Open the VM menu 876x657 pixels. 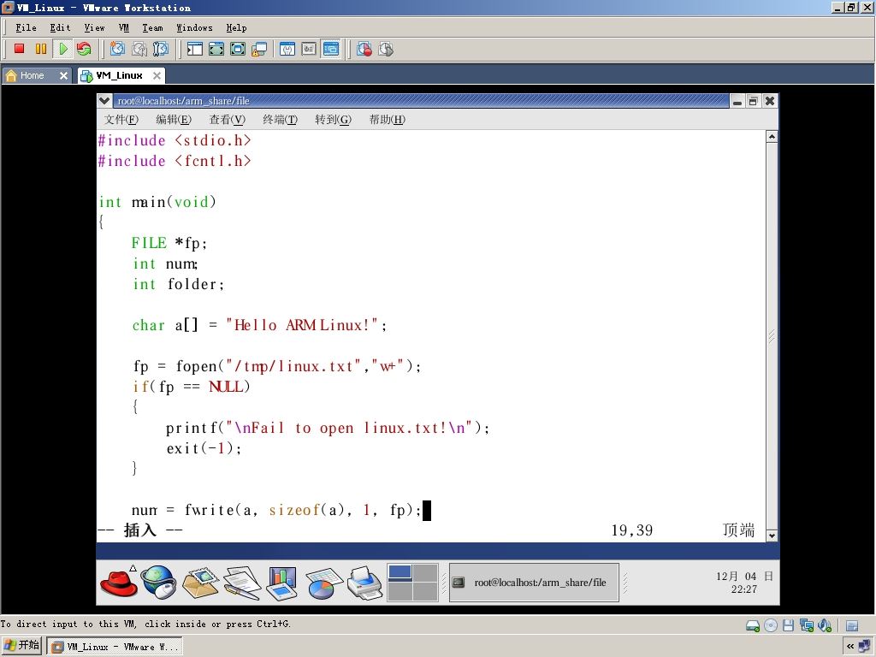(x=124, y=28)
